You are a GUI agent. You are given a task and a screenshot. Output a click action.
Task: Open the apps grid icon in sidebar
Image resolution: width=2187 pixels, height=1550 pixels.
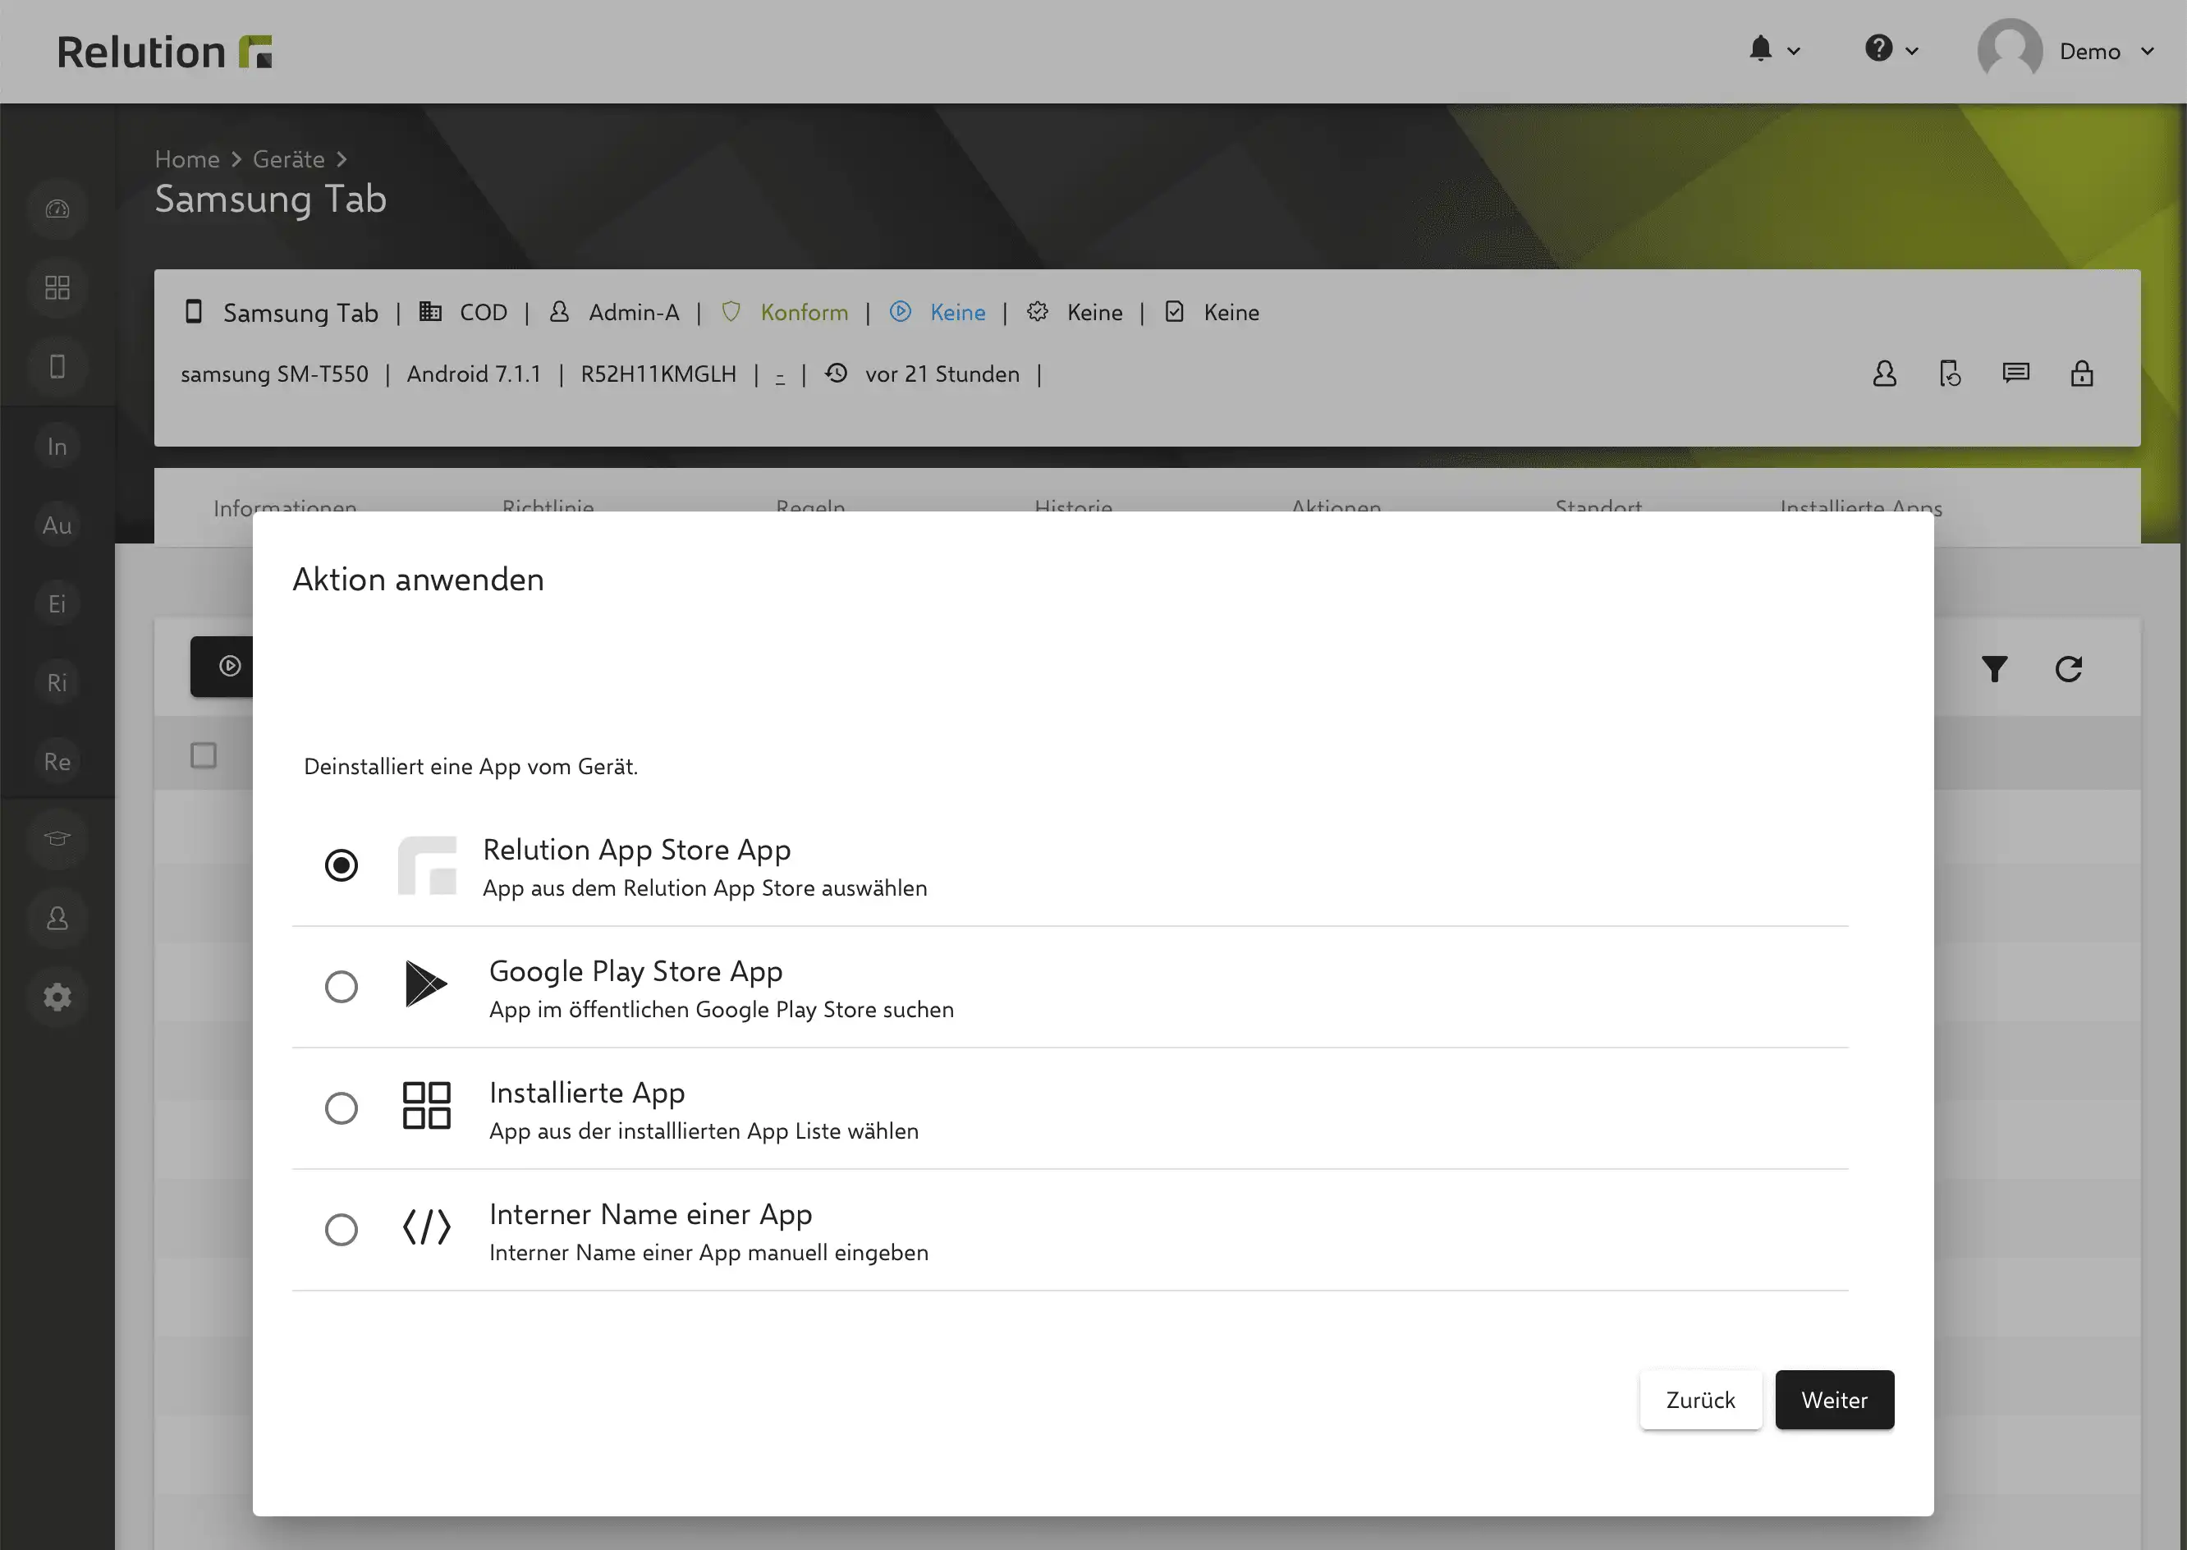57,287
